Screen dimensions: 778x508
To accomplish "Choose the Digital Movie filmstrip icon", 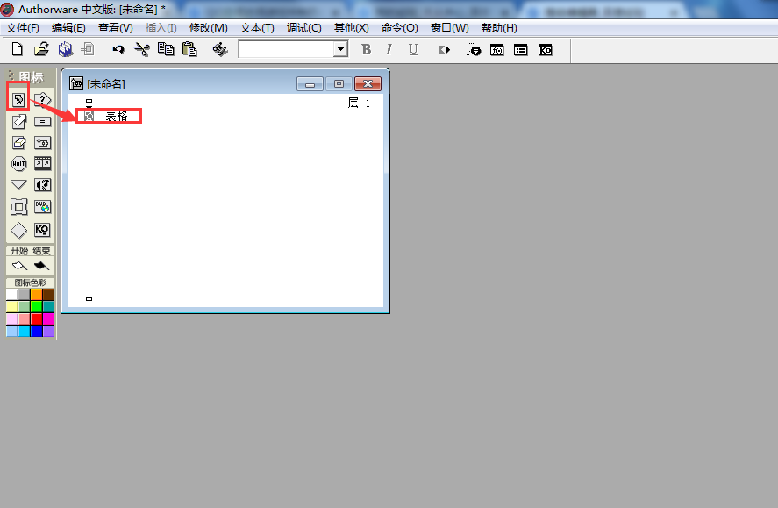I will 42,164.
